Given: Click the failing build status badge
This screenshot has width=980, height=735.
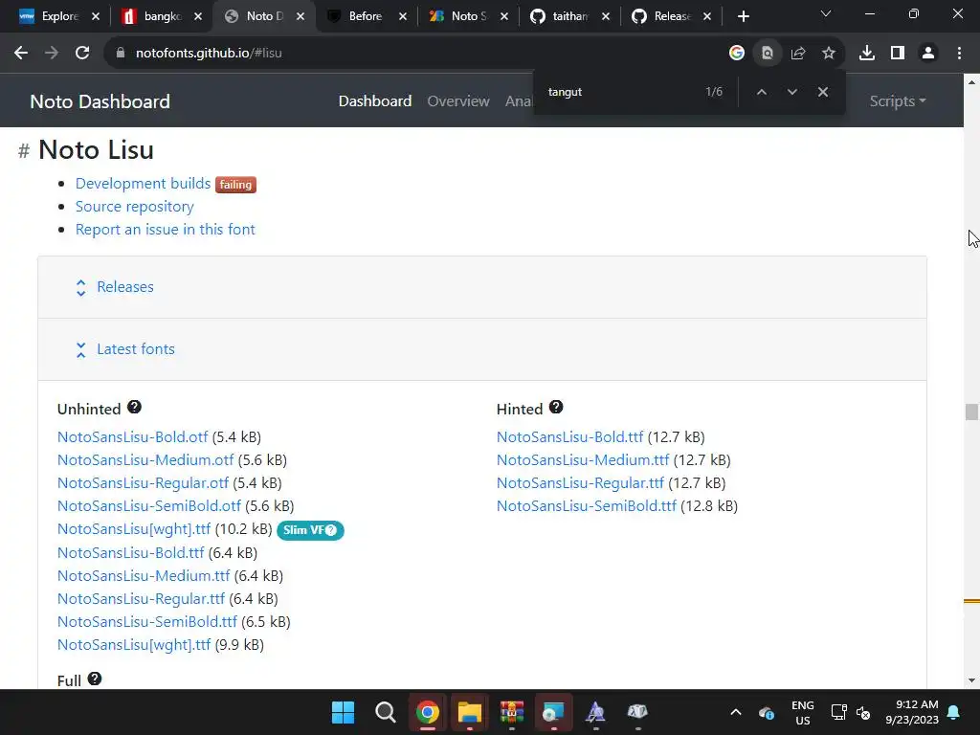Looking at the screenshot, I should [235, 185].
